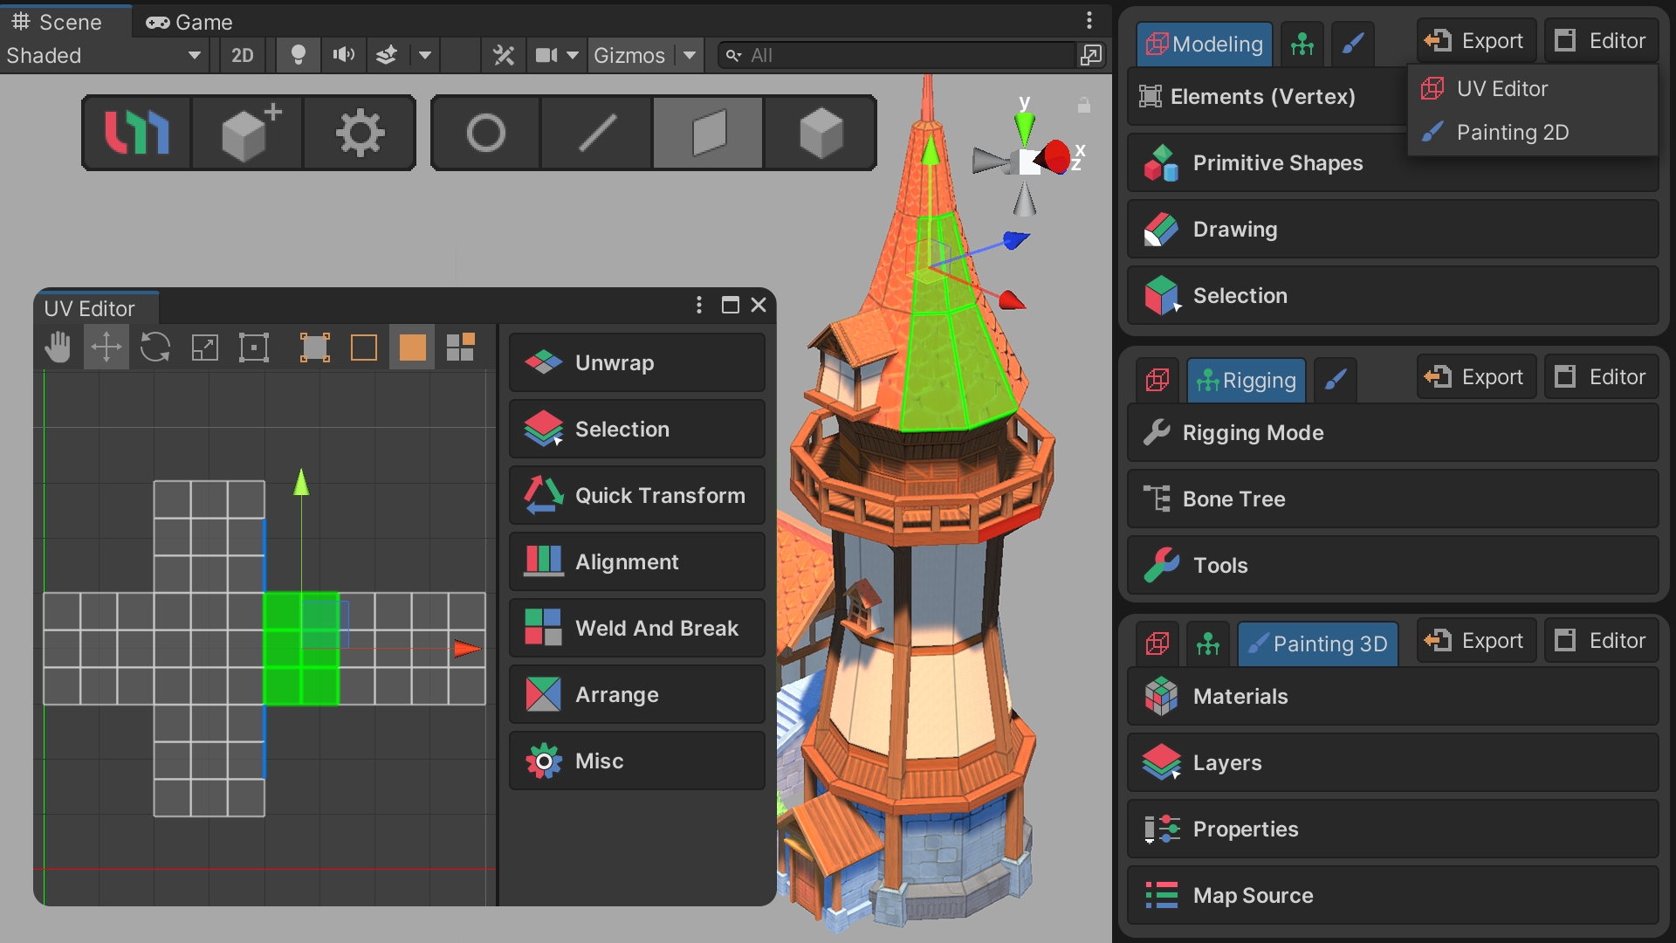Choose Edge selection mode in the toolbar
The image size is (1676, 943).
pyautogui.click(x=595, y=132)
